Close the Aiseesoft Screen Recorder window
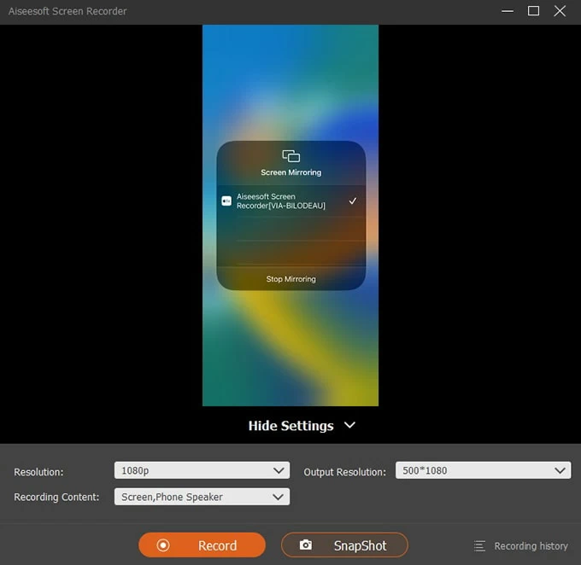 560,11
